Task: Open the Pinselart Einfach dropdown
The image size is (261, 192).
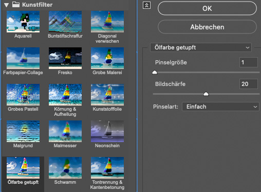Action: pyautogui.click(x=220, y=107)
